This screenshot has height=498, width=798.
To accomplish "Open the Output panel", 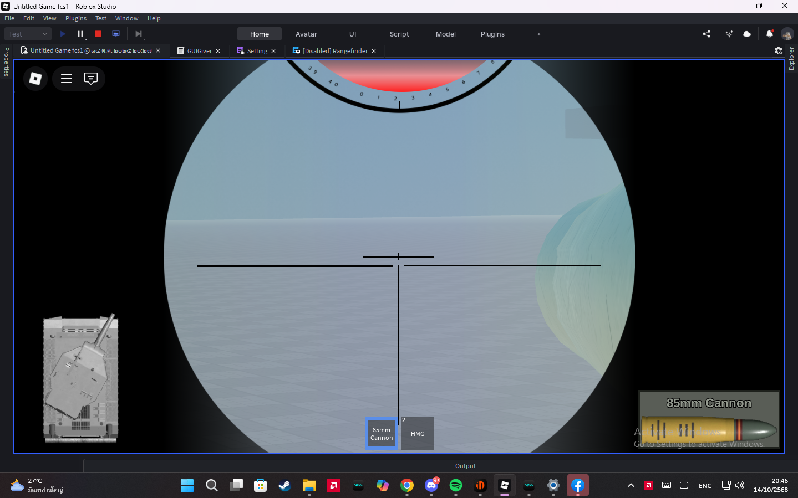I will click(465, 466).
